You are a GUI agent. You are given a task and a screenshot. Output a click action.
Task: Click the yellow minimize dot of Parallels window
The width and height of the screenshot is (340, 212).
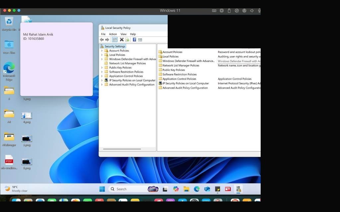point(9,10)
